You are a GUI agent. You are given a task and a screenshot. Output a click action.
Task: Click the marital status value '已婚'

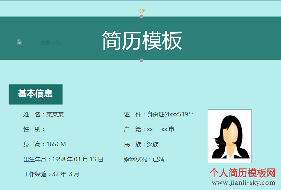(x=158, y=159)
